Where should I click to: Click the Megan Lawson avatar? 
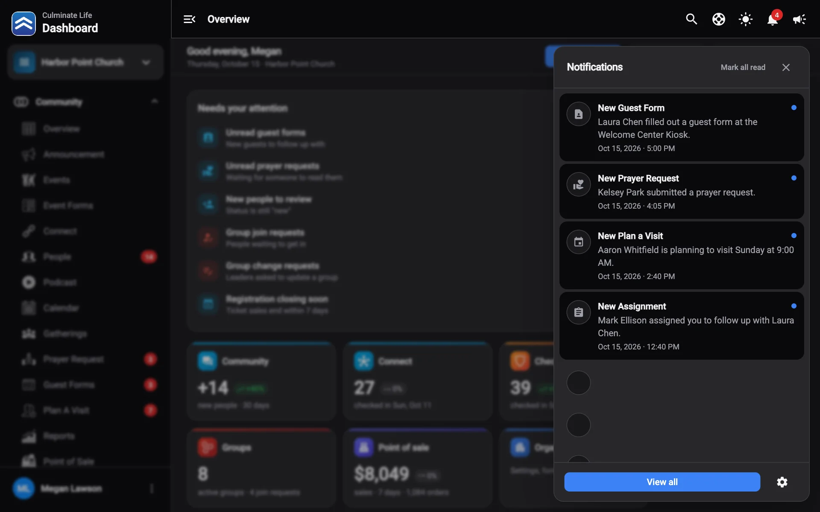click(x=23, y=488)
